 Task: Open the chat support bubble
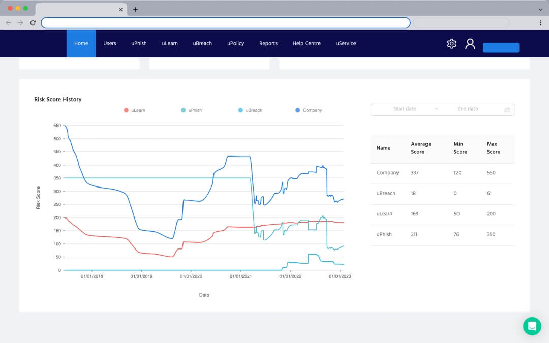[532, 326]
